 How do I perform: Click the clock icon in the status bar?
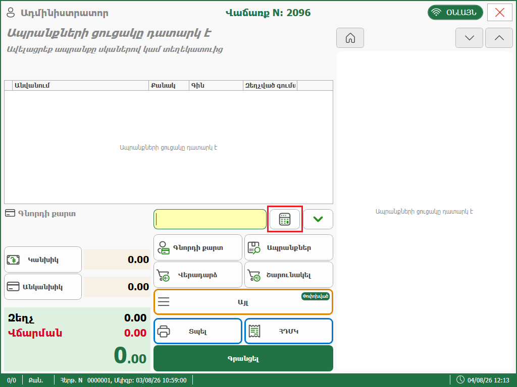tap(460, 380)
